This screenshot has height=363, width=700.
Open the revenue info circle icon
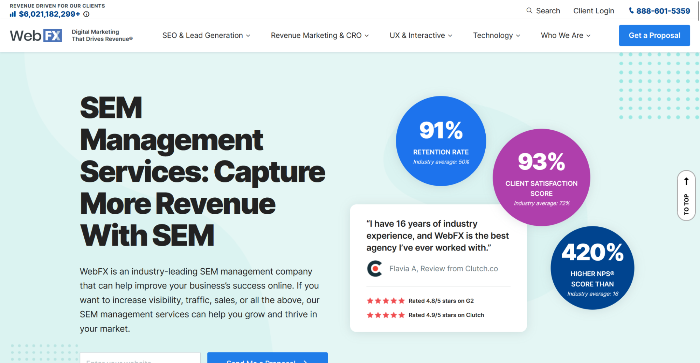tap(86, 14)
